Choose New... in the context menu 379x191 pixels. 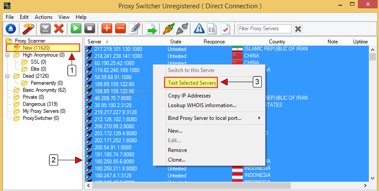(x=175, y=131)
